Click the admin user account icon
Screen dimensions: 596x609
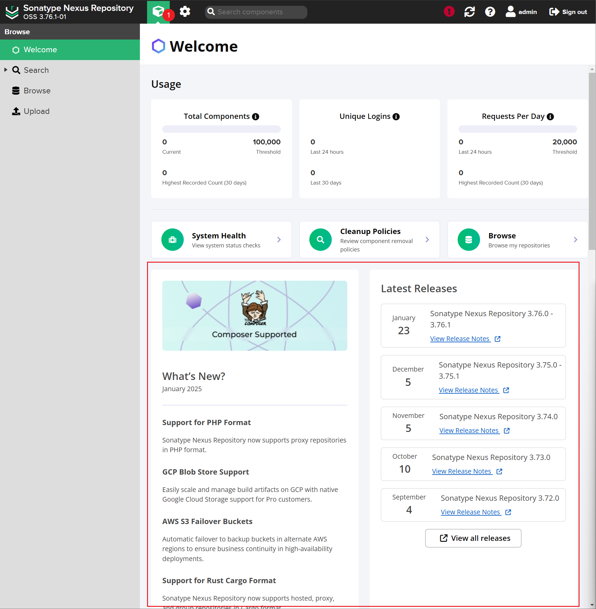511,12
